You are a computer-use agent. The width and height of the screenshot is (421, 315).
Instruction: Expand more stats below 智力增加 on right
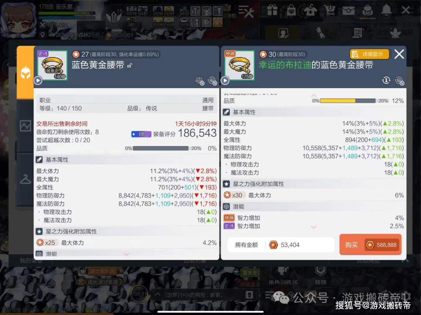tap(313, 227)
